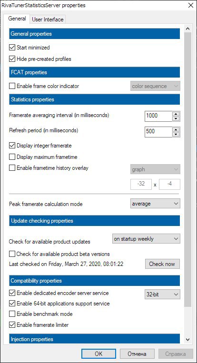Click the Compatibility properties header
The image size is (197, 363).
(x=94, y=281)
